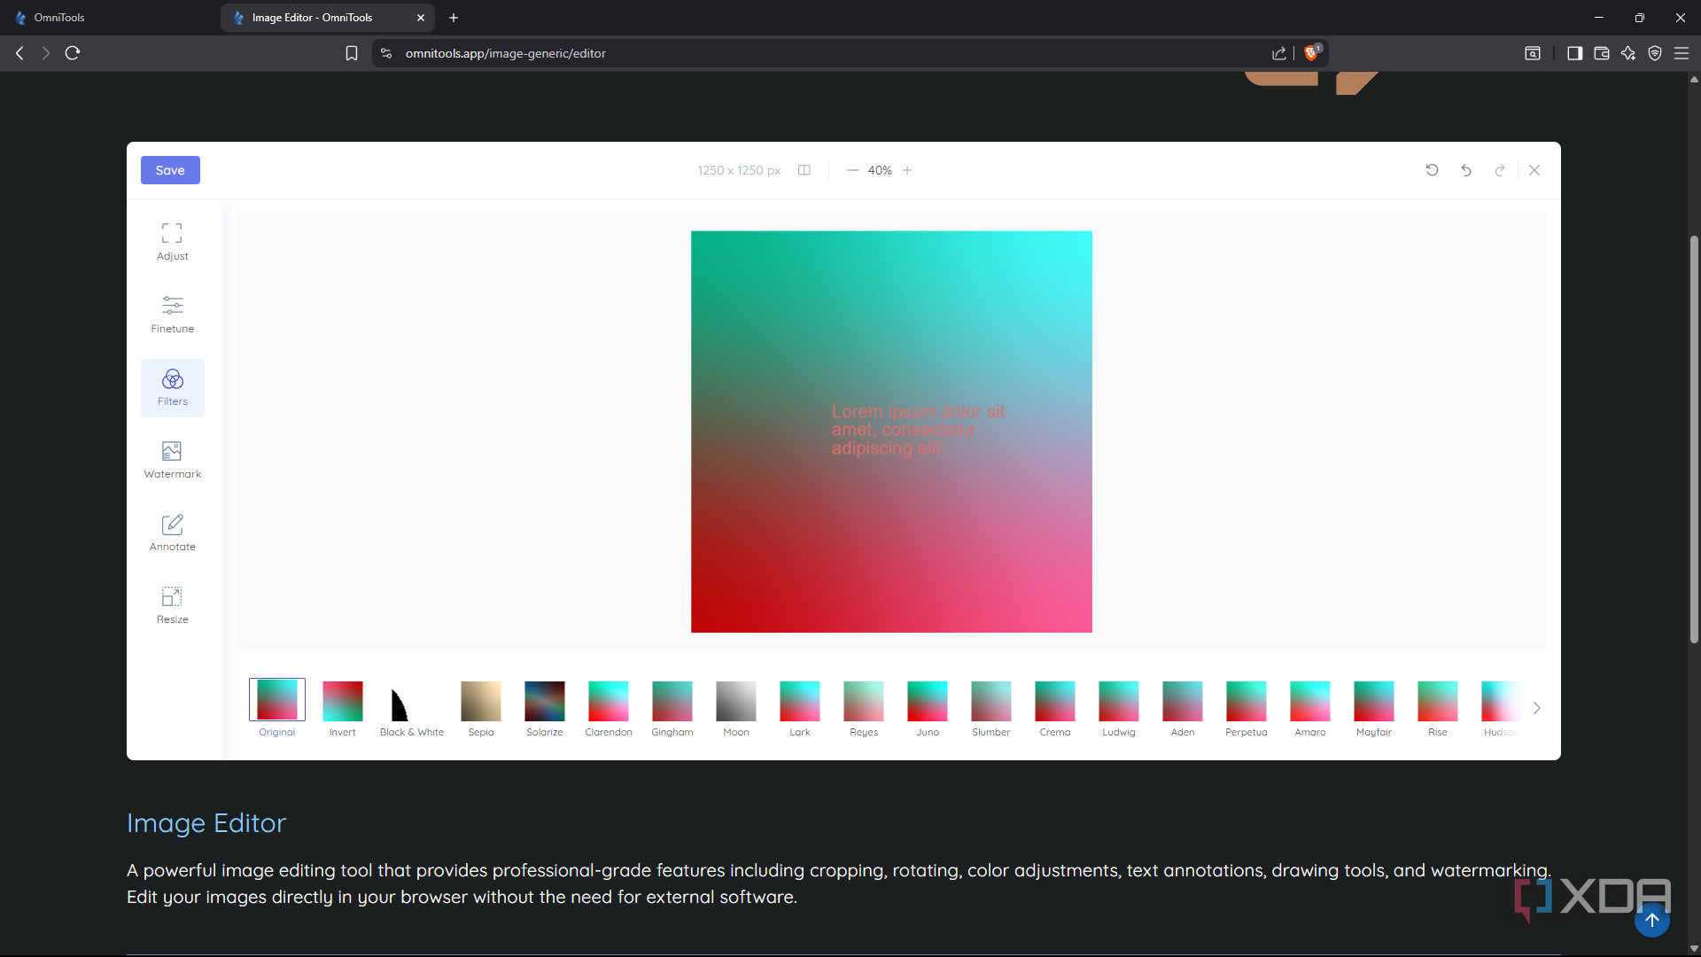The height and width of the screenshot is (957, 1701).
Task: Apply the Solarize filter
Action: (x=545, y=708)
